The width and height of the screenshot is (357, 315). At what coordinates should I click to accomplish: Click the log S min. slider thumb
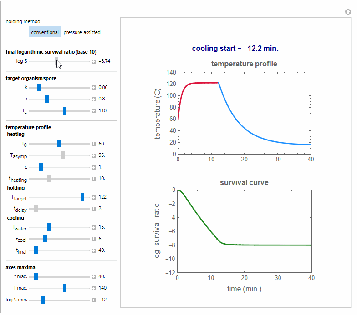[43, 300]
